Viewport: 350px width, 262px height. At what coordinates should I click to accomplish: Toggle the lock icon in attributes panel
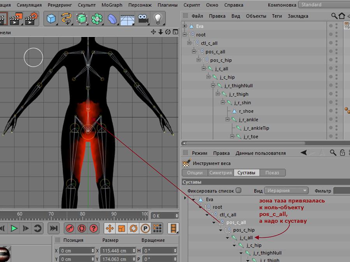[342, 153]
